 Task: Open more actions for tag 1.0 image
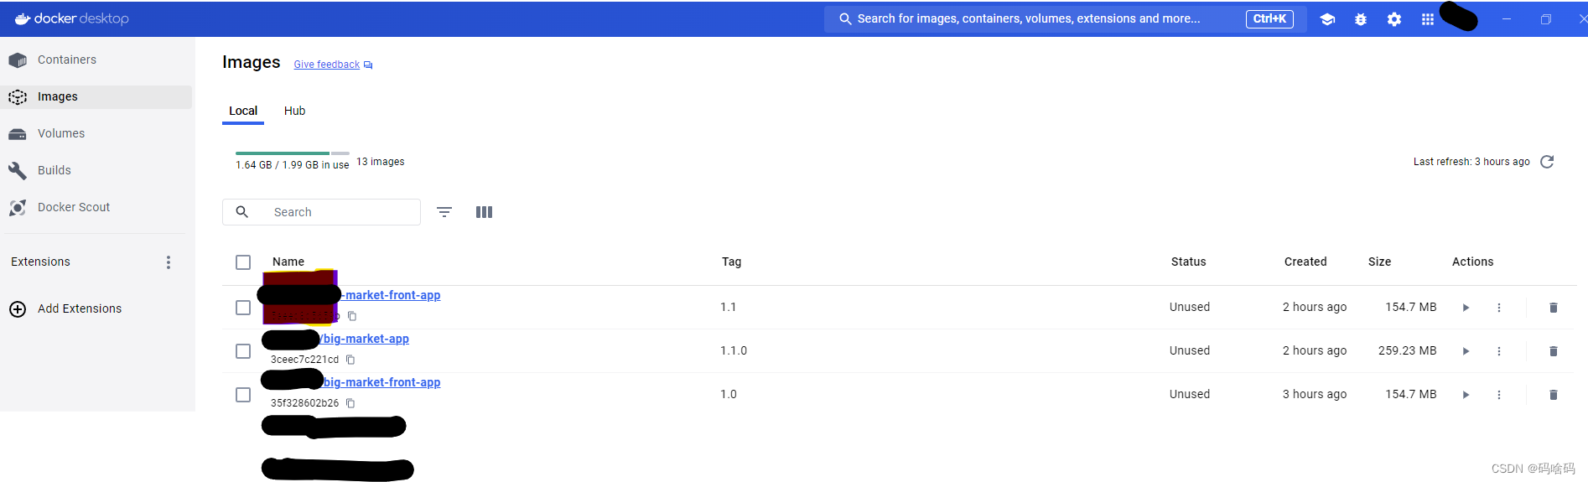[1499, 395]
